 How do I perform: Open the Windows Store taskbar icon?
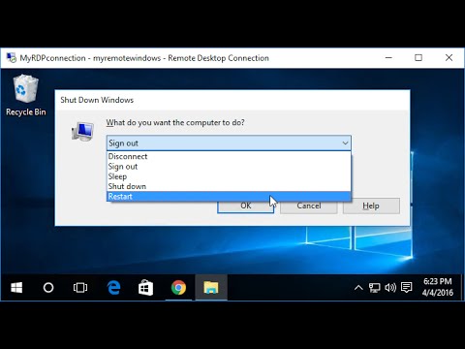(145, 287)
